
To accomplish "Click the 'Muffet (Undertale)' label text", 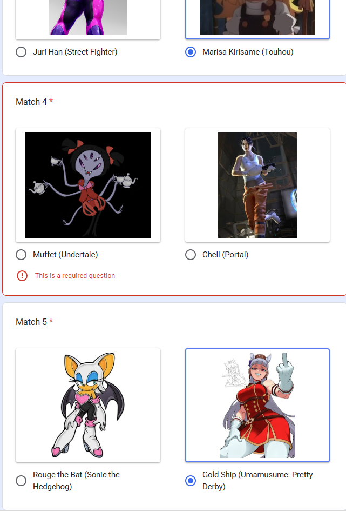I will (x=65, y=255).
